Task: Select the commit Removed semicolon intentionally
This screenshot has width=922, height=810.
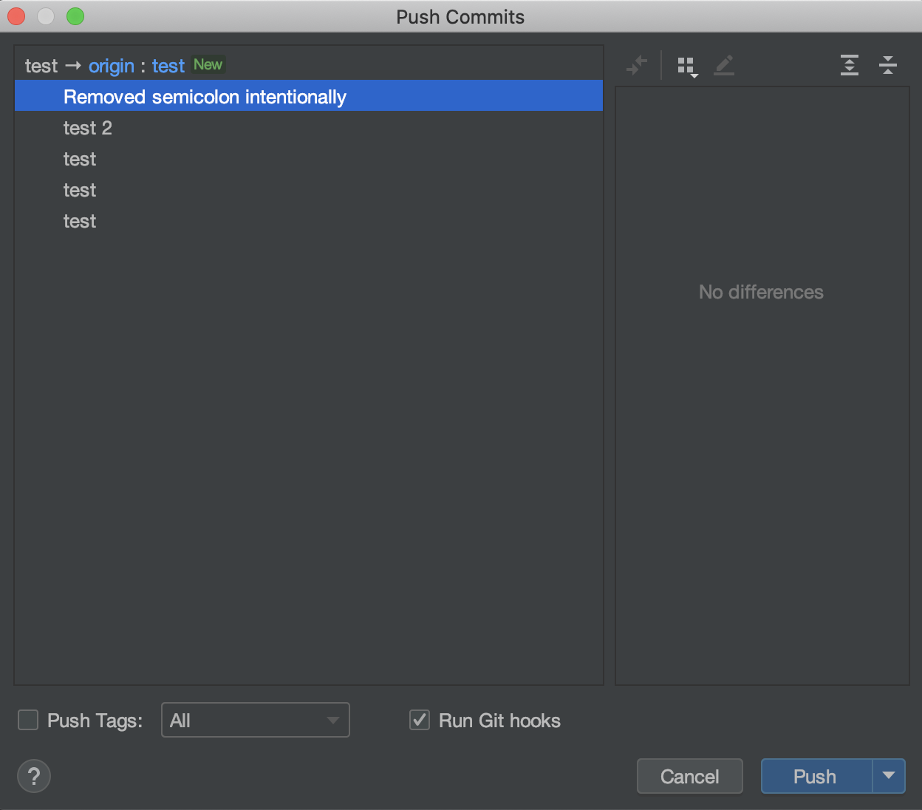Action: click(204, 96)
